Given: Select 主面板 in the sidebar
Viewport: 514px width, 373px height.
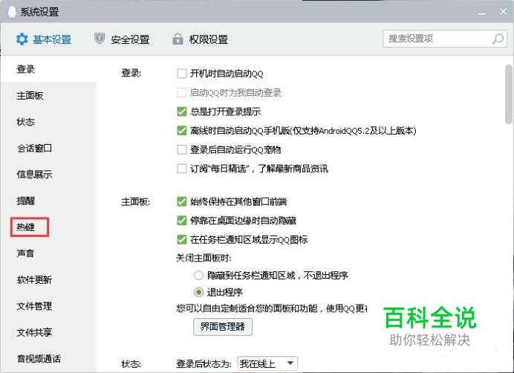Looking at the screenshot, I should coord(30,95).
